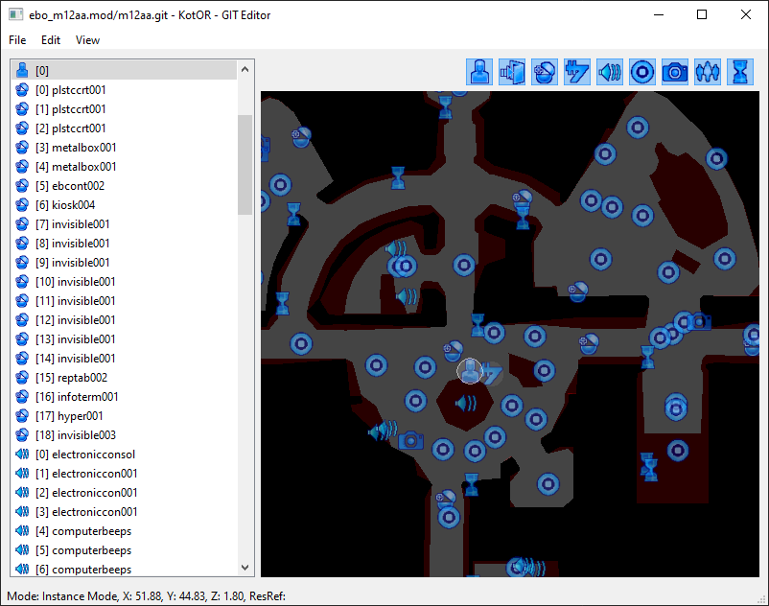769x606 pixels.
Task: Select hourglass trigger at far left corridor
Action: 283,304
